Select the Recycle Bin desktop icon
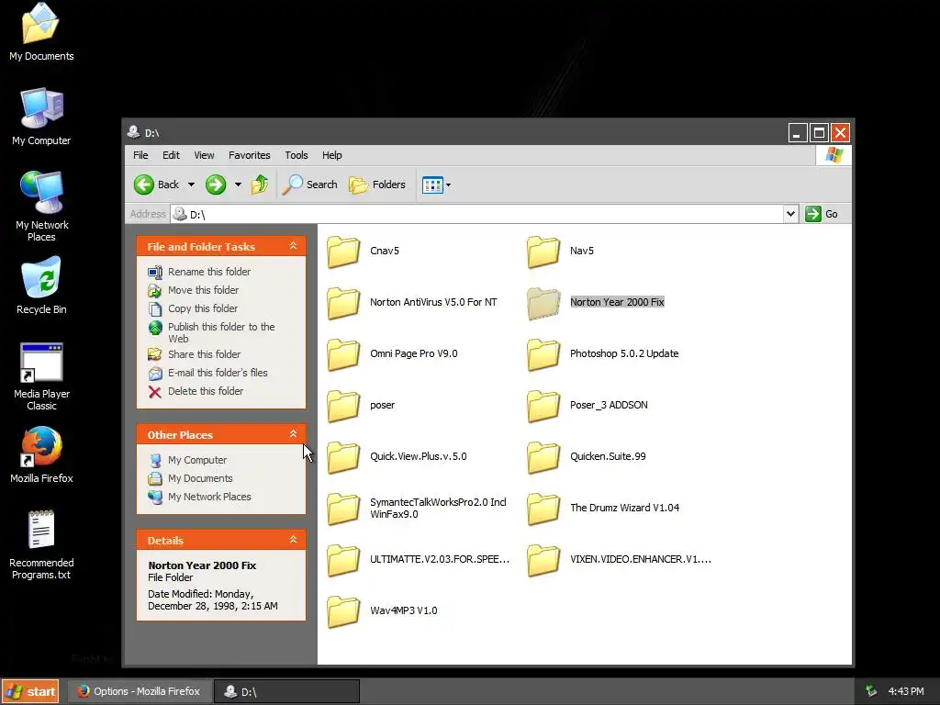The height and width of the screenshot is (705, 940). (41, 277)
